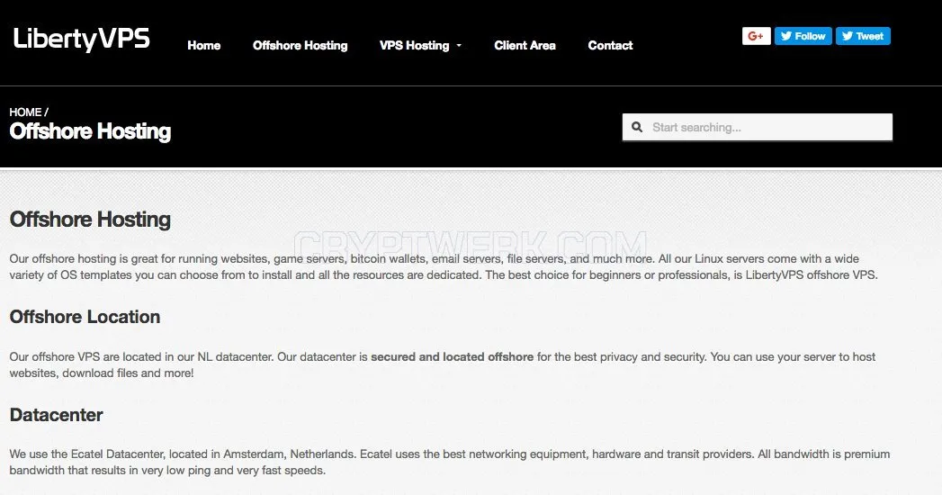942x495 pixels.
Task: Click the Datacenter heading
Action: 56,415
